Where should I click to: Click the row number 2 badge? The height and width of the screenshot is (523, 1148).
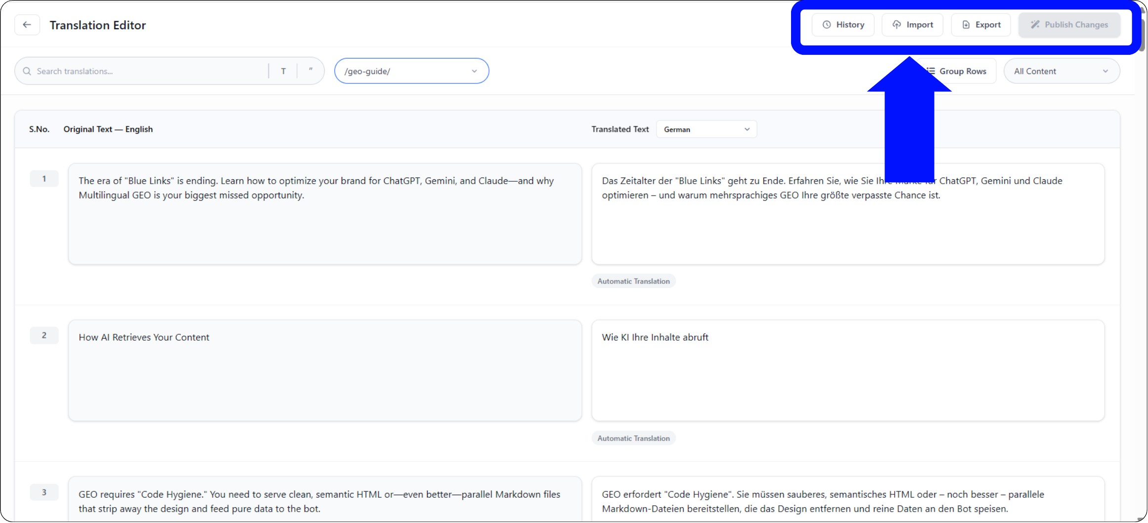pos(44,335)
